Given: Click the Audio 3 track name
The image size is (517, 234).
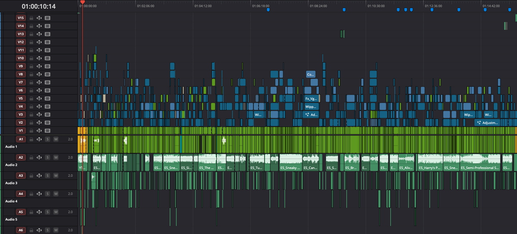Looking at the screenshot, I should pyautogui.click(x=11, y=183).
